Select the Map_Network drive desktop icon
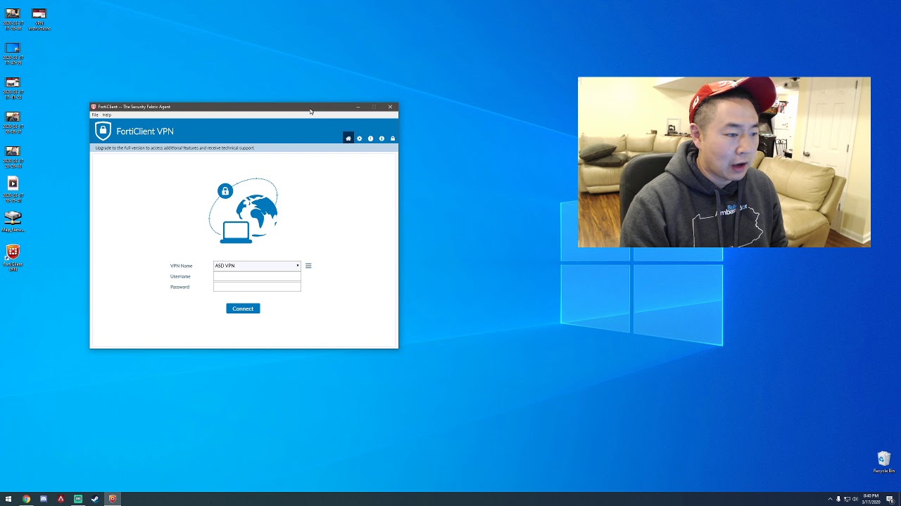 click(13, 222)
